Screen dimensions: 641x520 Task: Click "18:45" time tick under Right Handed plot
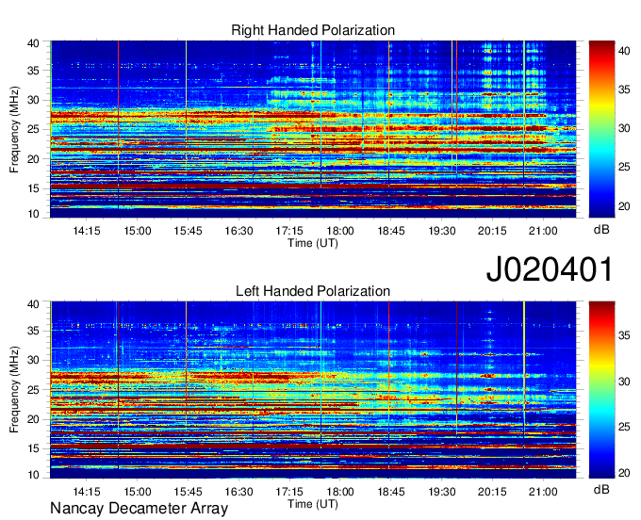tap(391, 231)
